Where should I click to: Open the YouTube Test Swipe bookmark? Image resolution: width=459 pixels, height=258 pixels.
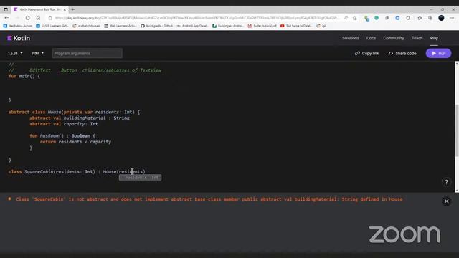296,26
